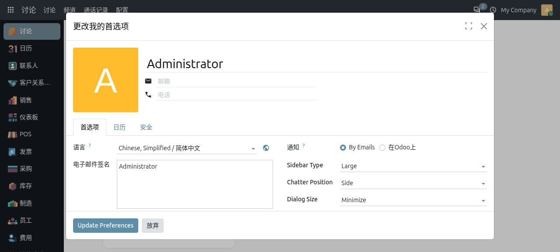Viewport: 560px width, 252px height.
Task: Open the Dialog Size dropdown
Action: [413, 200]
